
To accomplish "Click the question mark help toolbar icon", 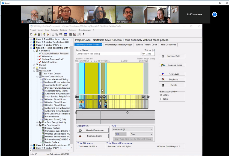I will pos(83,34).
